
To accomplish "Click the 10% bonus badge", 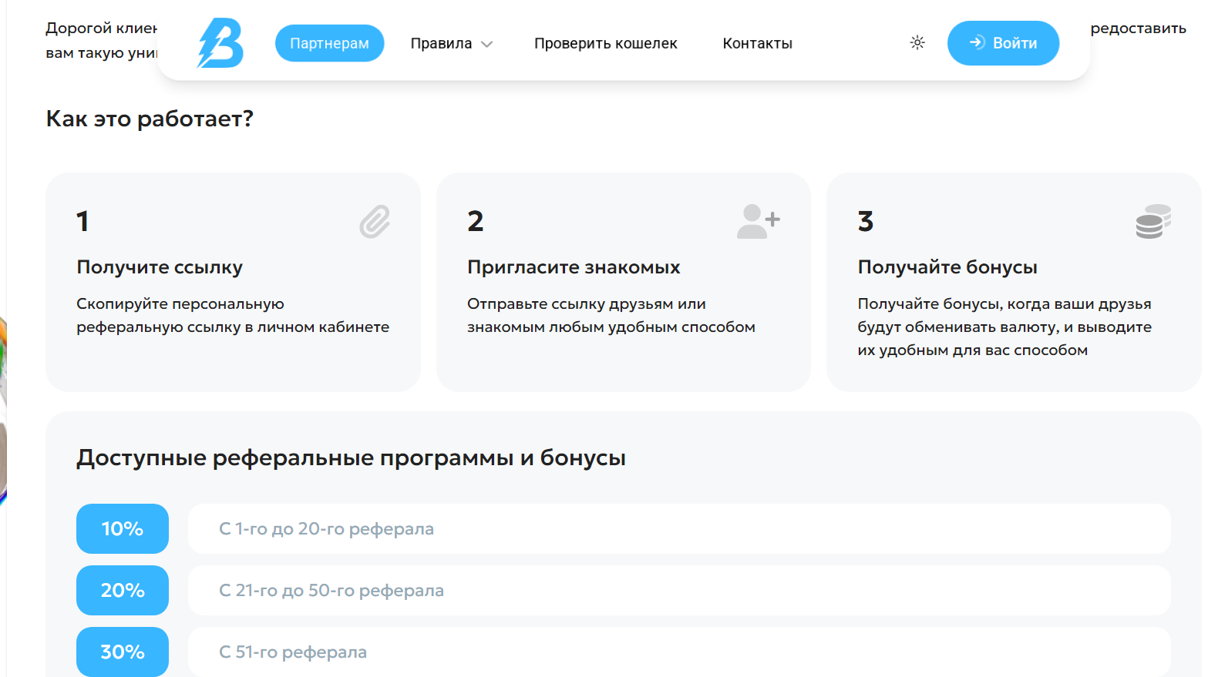I will [122, 528].
